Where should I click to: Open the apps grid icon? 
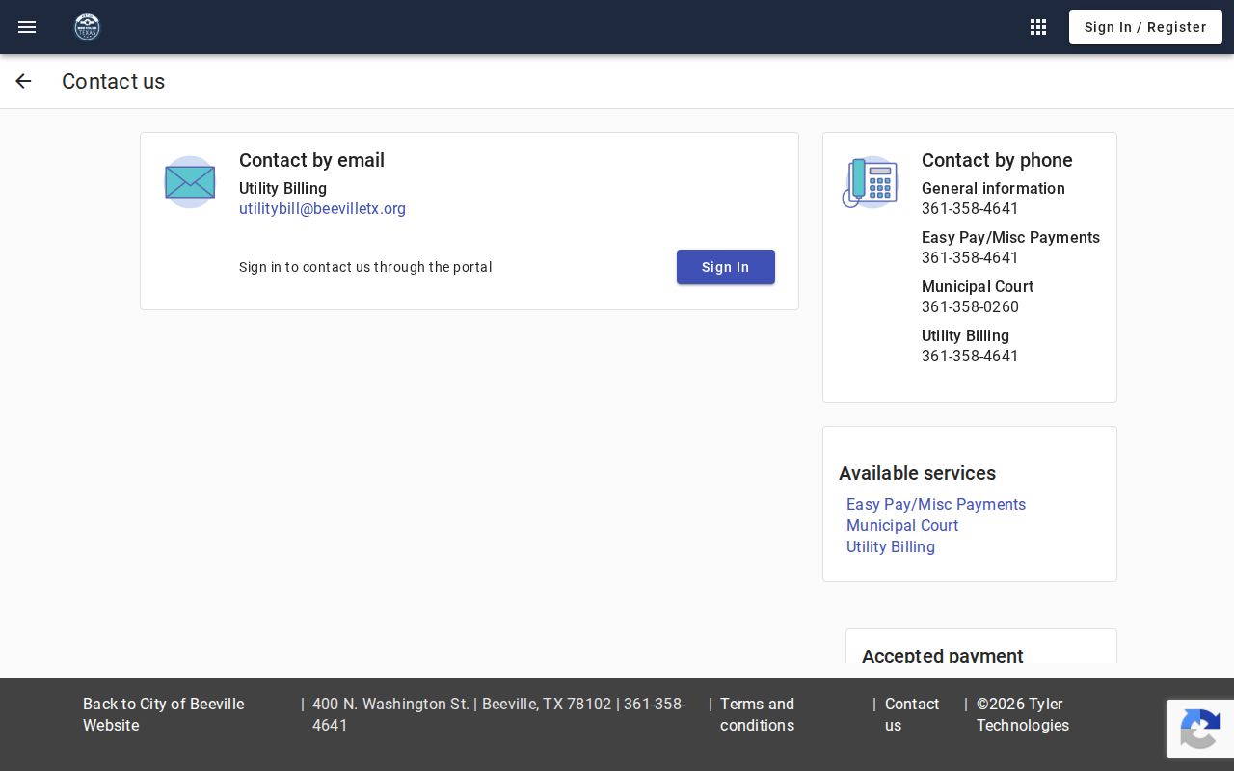pyautogui.click(x=1038, y=27)
